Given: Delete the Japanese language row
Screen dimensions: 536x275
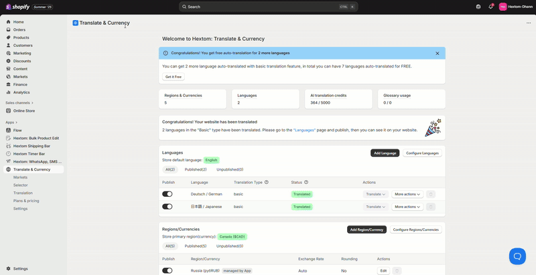Looking at the screenshot, I should [x=431, y=207].
